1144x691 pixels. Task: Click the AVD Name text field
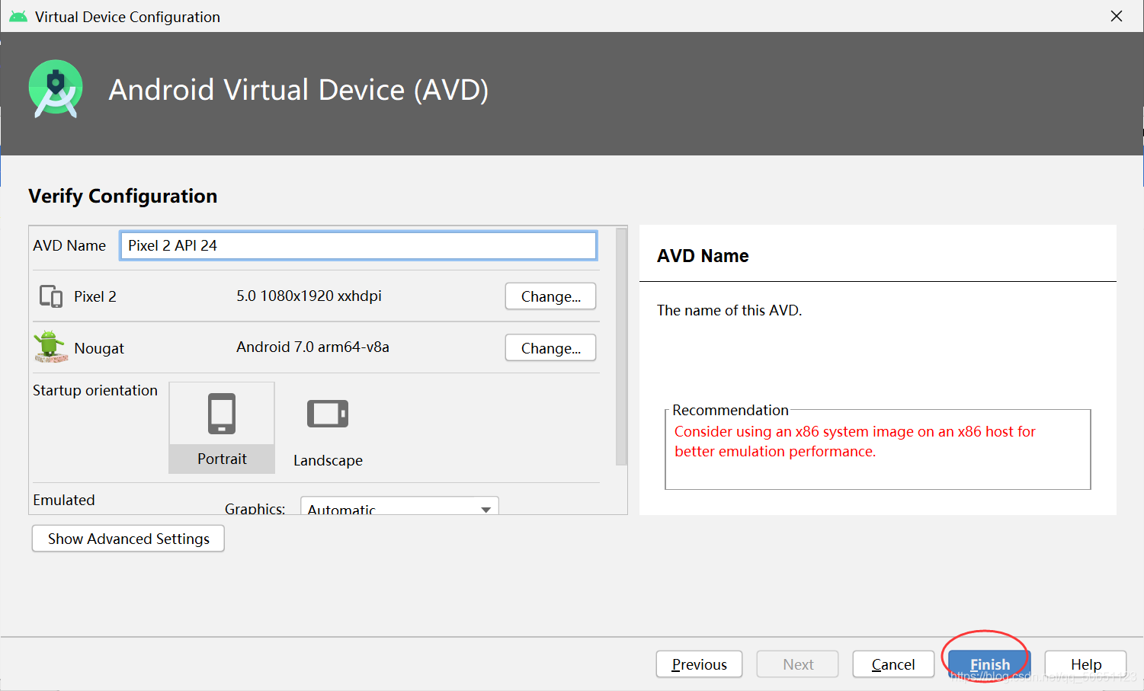point(358,245)
